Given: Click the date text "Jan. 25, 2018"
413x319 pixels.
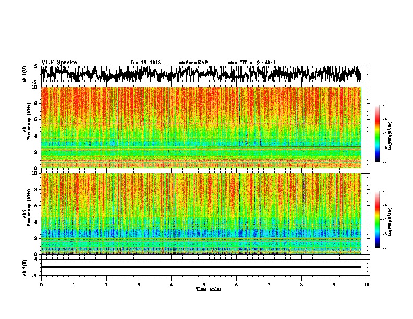Looking at the screenshot, I should [145, 63].
